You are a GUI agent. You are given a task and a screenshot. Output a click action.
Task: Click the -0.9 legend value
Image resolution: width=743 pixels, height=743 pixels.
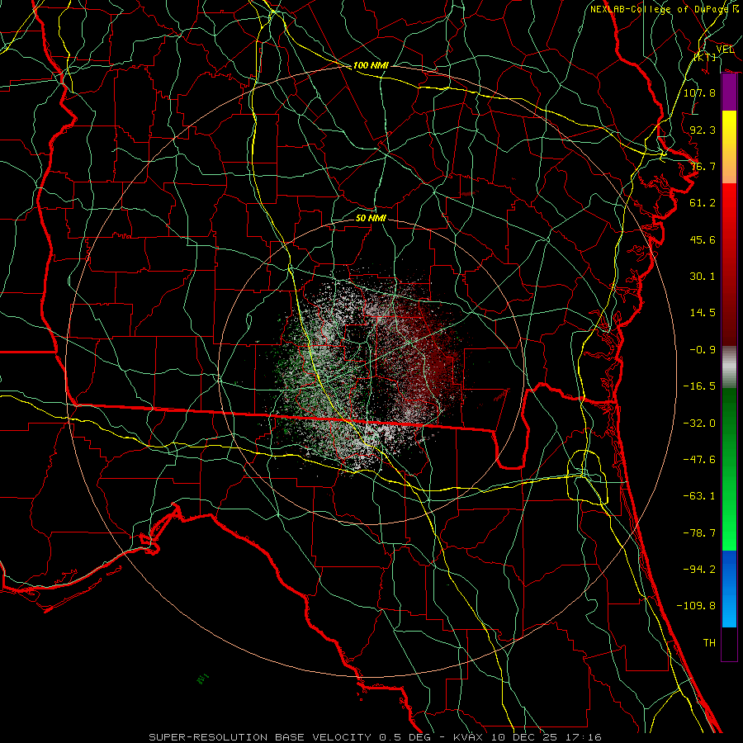(x=703, y=350)
